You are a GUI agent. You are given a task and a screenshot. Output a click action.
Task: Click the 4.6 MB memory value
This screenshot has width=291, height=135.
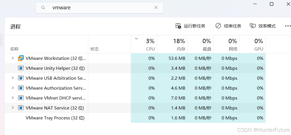pos(178,88)
